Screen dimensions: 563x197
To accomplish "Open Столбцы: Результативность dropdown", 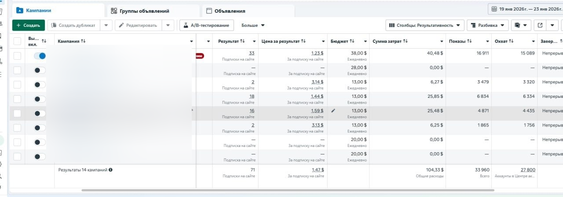I will pyautogui.click(x=425, y=25).
